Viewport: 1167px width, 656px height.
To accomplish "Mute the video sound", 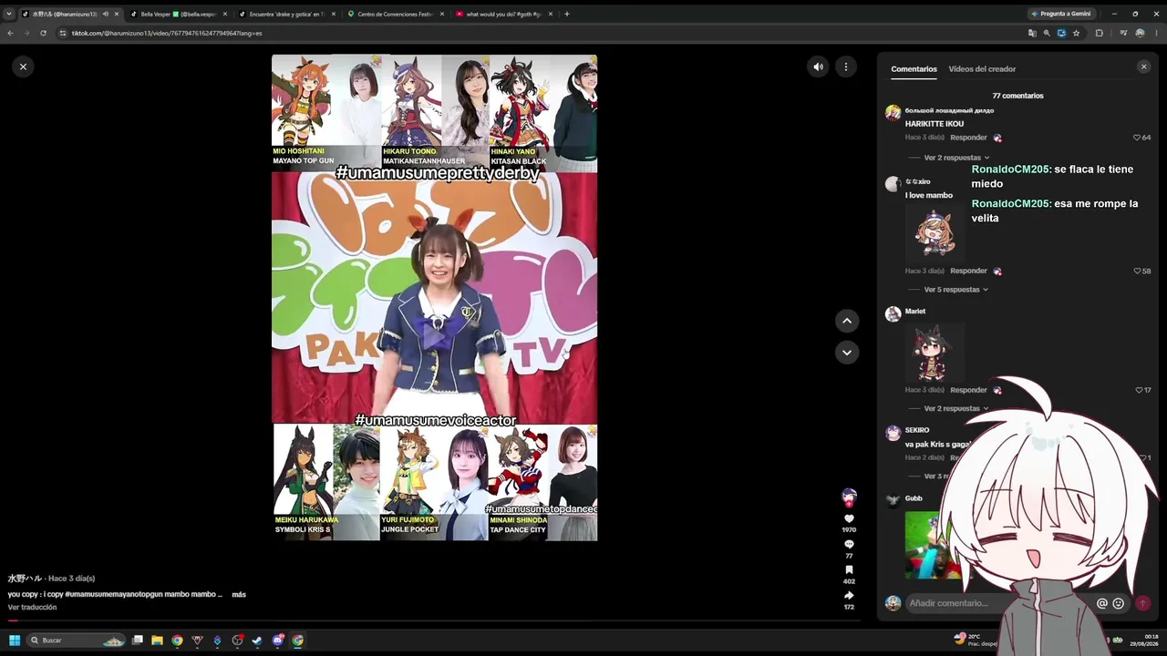I will (818, 67).
